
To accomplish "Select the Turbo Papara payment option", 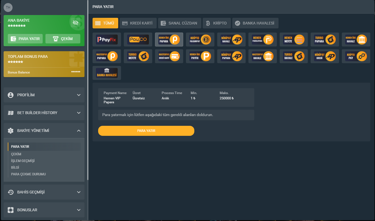I will click(325, 40).
